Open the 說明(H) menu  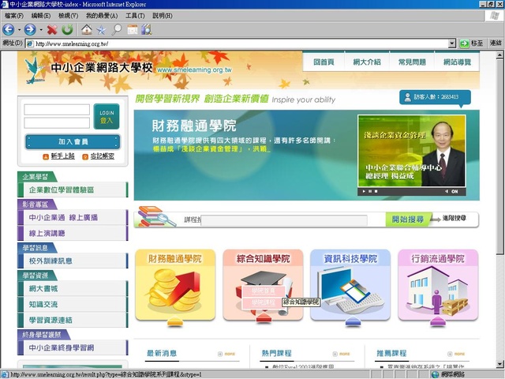pos(163,16)
